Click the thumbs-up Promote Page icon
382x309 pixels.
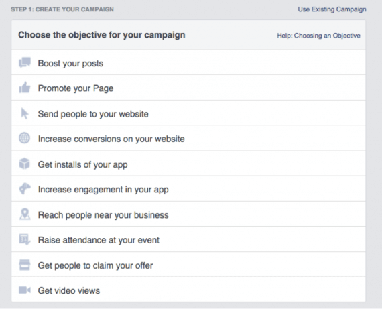[25, 88]
